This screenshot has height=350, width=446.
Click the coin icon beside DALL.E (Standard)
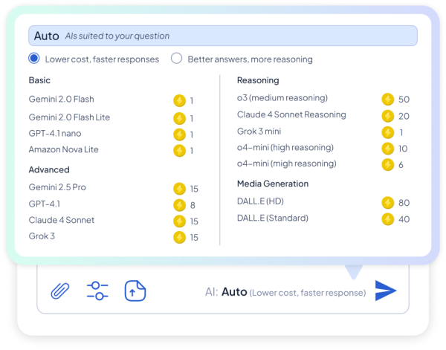(x=388, y=219)
